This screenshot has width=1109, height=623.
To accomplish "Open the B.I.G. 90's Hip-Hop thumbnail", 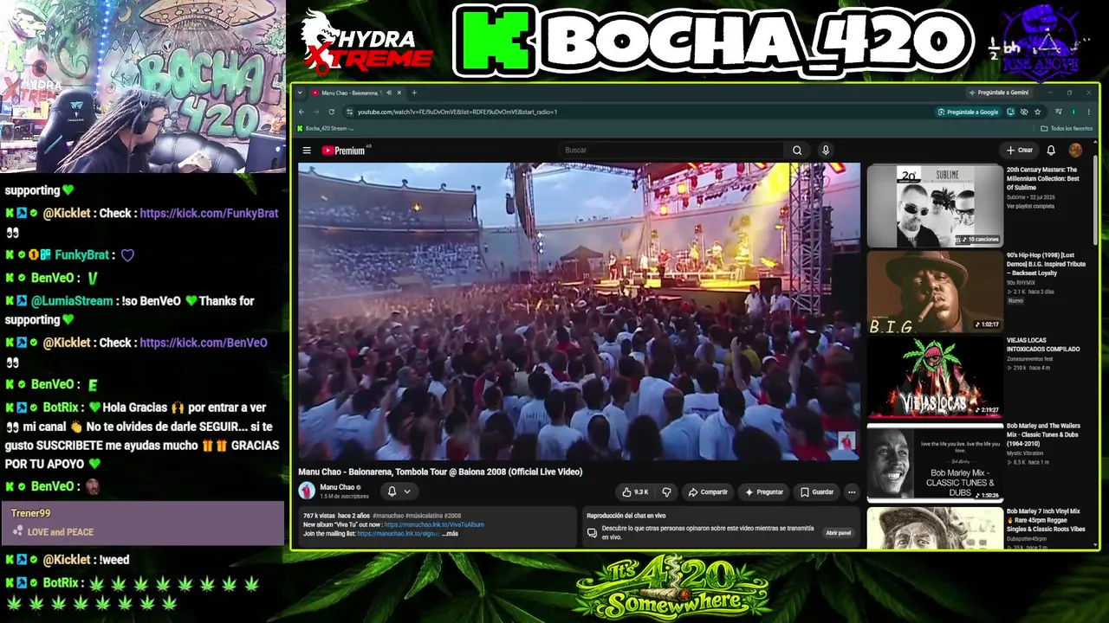I will click(935, 292).
